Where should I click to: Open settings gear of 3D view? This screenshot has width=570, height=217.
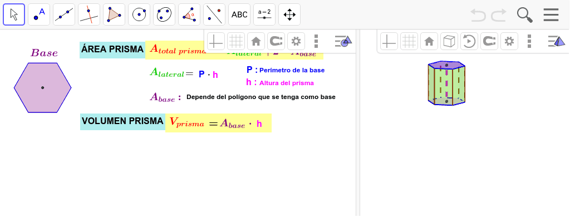click(x=509, y=41)
